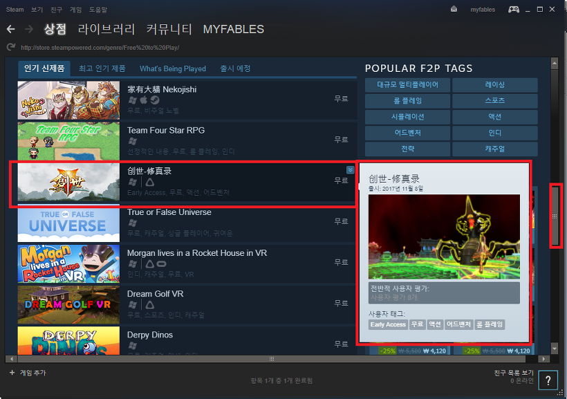
Task: Click Windows icon on Derpy Dinos row
Action: click(133, 346)
